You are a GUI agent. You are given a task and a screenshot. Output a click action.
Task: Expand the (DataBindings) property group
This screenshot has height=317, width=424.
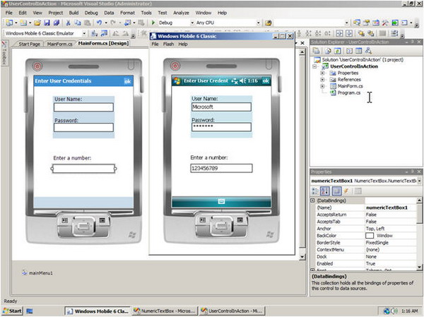click(312, 201)
